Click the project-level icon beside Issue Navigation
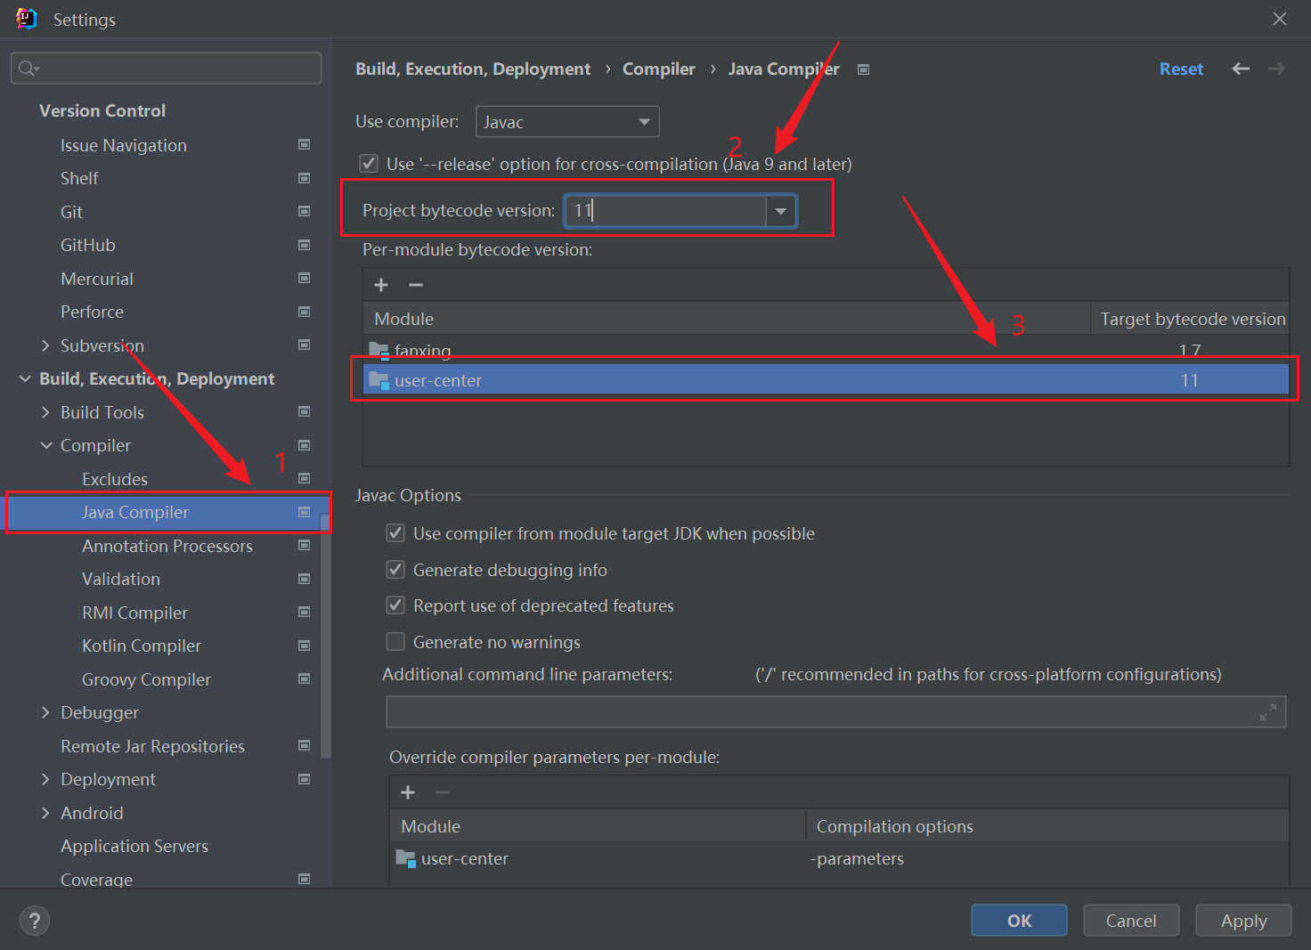Viewport: 1311px width, 950px height. click(304, 144)
